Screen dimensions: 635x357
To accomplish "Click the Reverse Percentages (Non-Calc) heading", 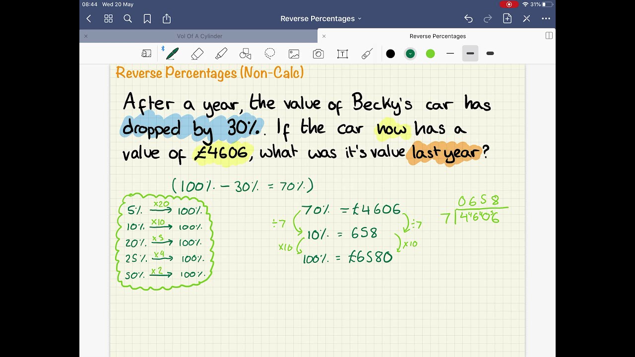I will pyautogui.click(x=209, y=73).
